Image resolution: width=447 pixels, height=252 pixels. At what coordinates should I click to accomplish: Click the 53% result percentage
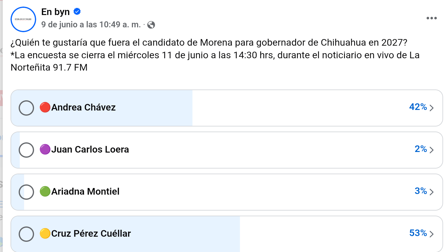[418, 233]
